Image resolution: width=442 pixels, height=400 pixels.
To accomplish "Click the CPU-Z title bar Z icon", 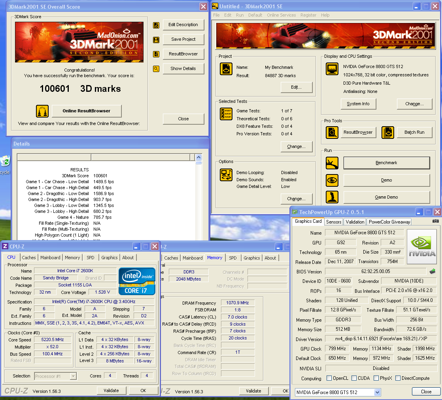I will coord(5,246).
